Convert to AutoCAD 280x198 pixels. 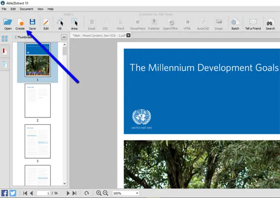pos(203,24)
